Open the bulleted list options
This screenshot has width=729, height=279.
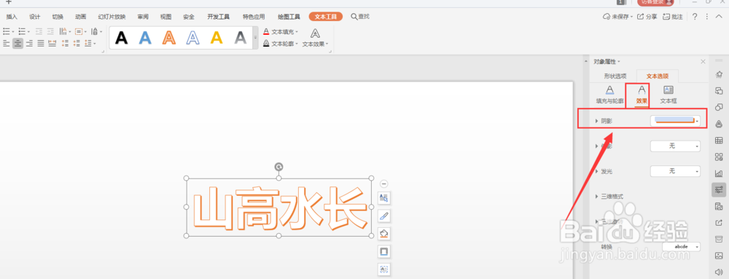point(8,31)
